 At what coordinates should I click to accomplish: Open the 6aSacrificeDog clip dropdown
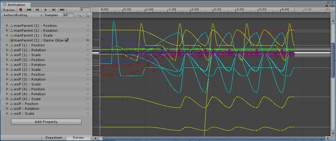coord(22,15)
